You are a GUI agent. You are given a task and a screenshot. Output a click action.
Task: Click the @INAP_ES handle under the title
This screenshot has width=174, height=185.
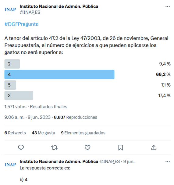click(30, 12)
